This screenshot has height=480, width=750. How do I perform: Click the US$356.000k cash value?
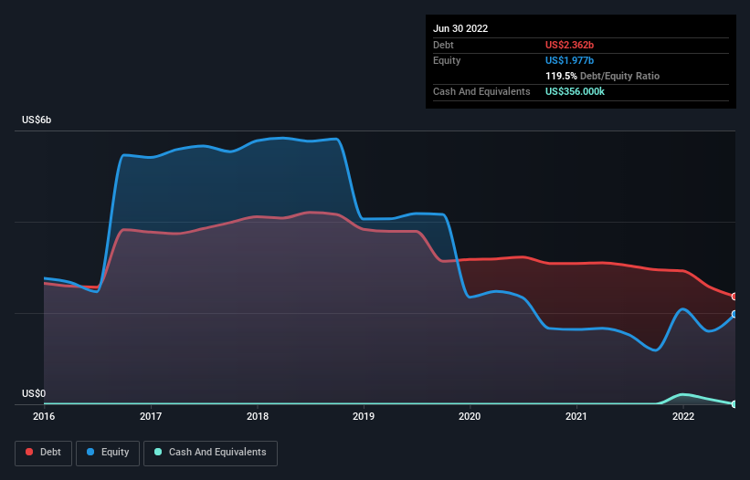(x=575, y=91)
